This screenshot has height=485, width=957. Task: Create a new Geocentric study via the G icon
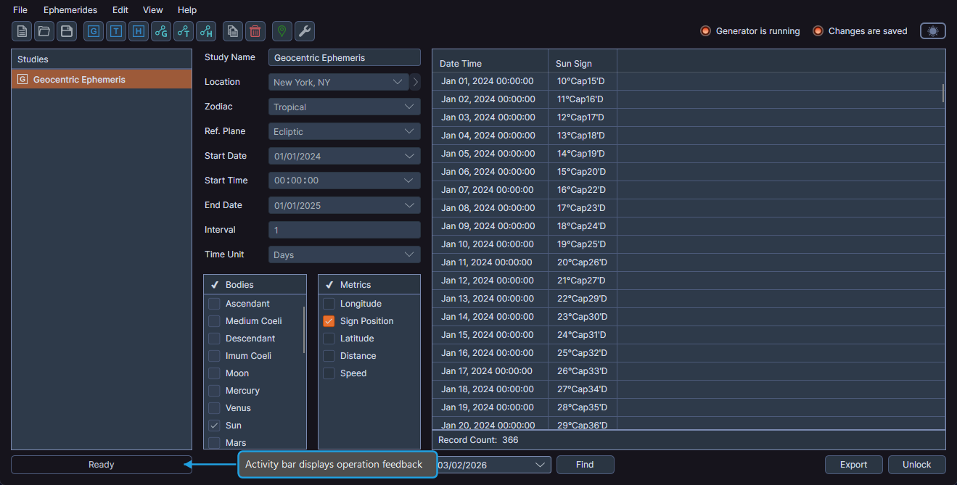(93, 31)
